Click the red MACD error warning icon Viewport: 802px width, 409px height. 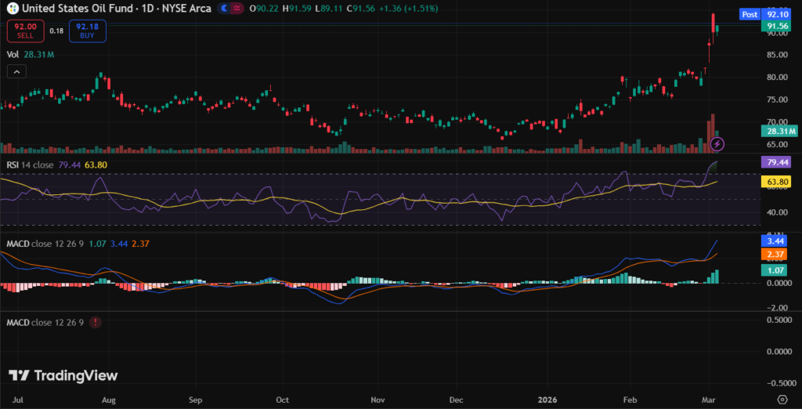pos(95,322)
